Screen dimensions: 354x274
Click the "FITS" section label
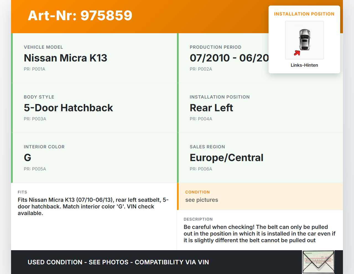click(22, 192)
